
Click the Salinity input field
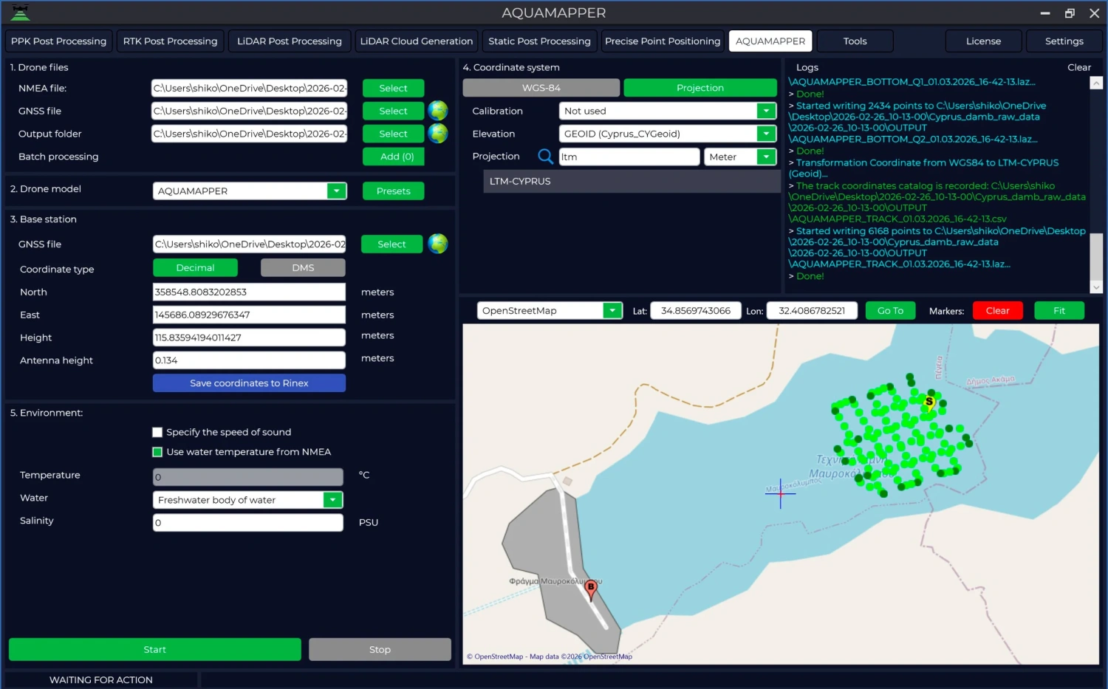[x=248, y=522]
